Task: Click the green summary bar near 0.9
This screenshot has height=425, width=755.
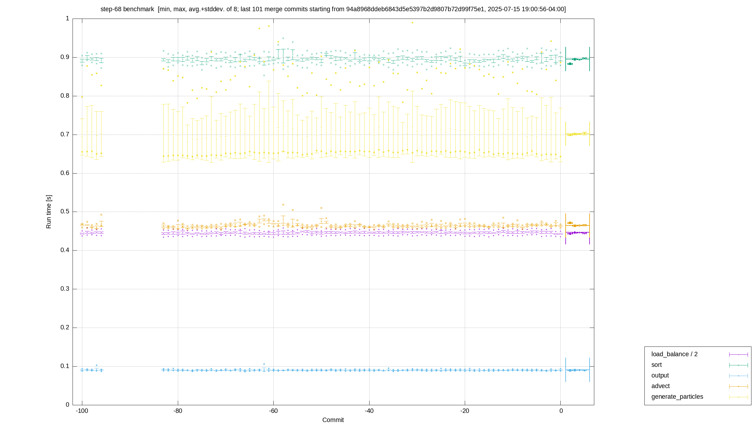Action: click(577, 59)
